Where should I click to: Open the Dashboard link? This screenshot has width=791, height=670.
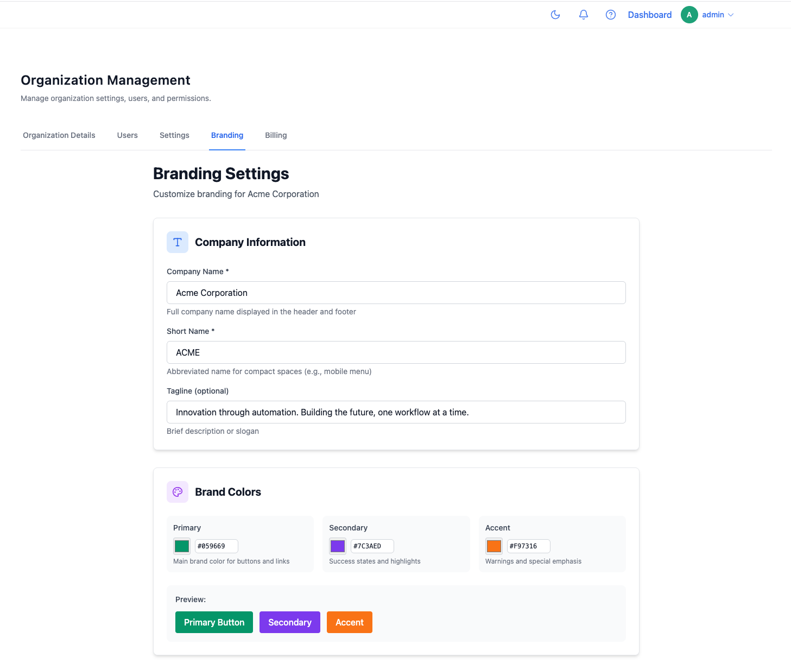(649, 15)
